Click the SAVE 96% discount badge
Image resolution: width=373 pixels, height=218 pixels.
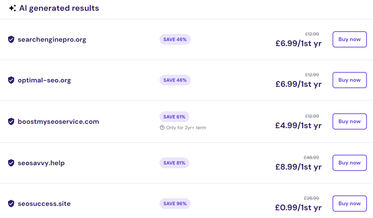[x=175, y=204]
